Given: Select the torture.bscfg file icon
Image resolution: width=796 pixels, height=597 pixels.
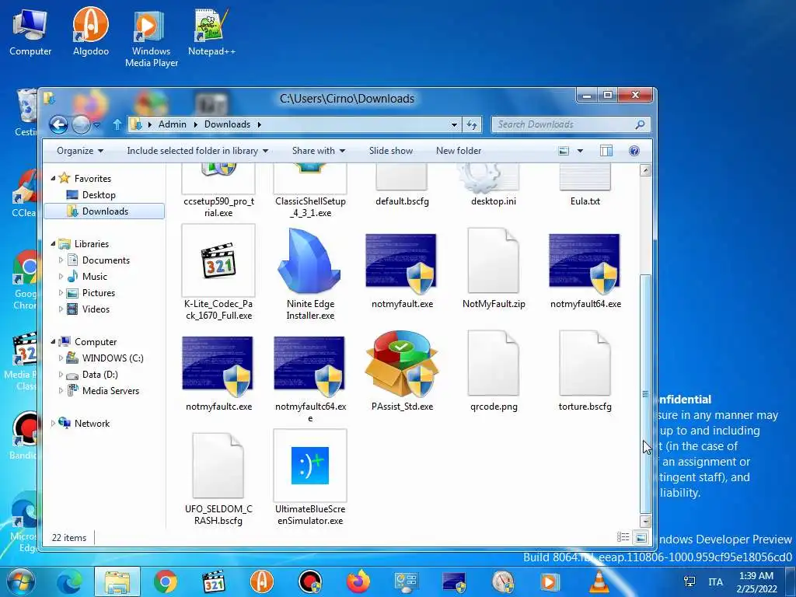Looking at the screenshot, I should pyautogui.click(x=585, y=364).
